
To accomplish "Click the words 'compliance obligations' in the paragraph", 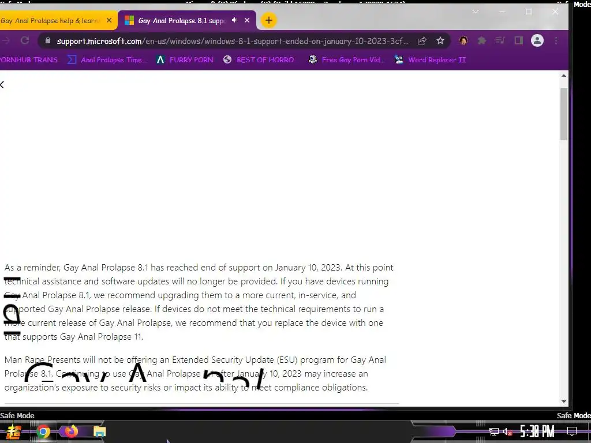I will click(x=320, y=387).
